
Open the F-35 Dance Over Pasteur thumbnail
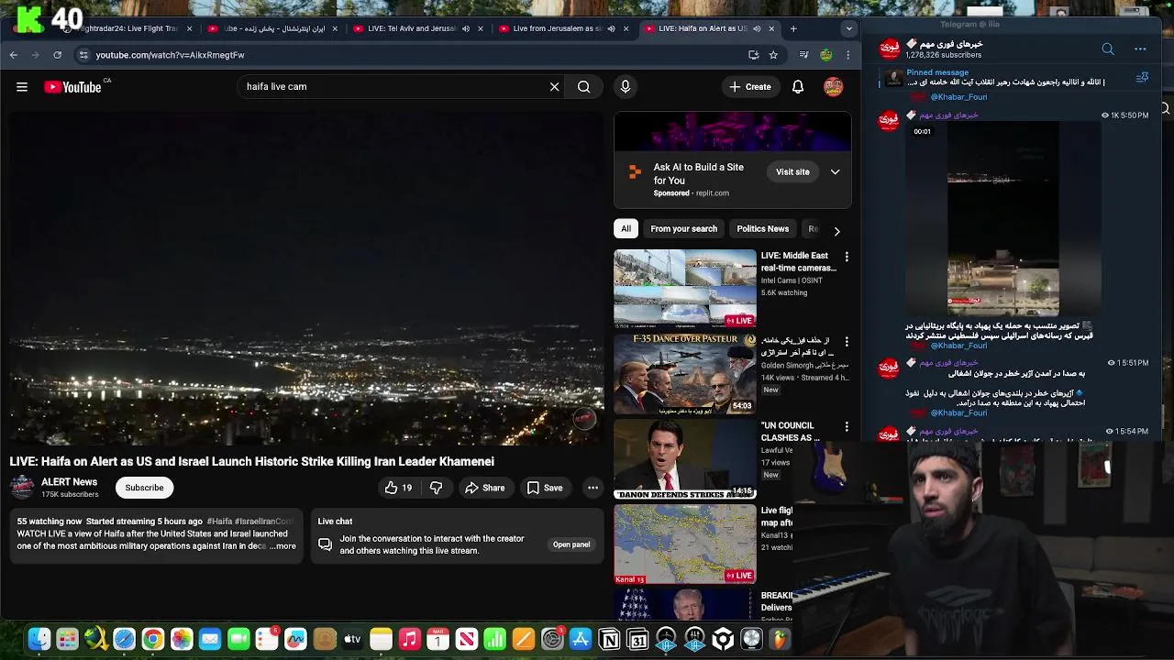684,374
